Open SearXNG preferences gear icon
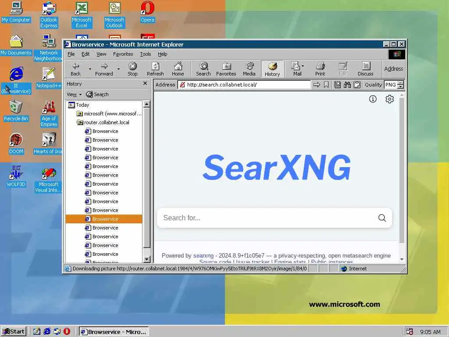449x337 pixels. pyautogui.click(x=389, y=99)
